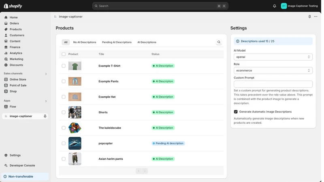The image size is (324, 182).
Task: Click the product search magnifier button
Action: pos(219,42)
